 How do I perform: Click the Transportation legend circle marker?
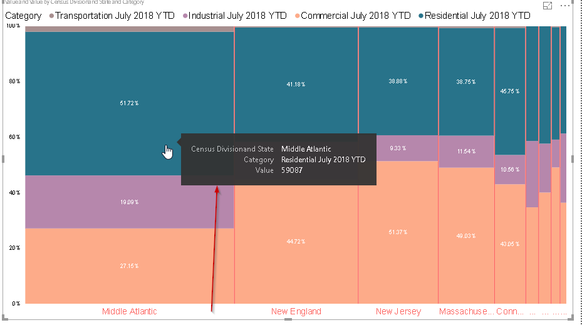[x=51, y=16]
